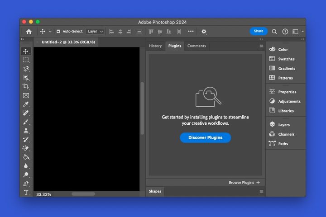Click the workspace layout icon
This screenshot has height=217, width=326.
295,32
